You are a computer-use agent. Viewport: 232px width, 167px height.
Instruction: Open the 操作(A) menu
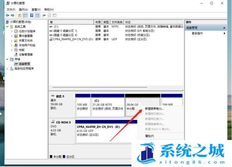click(24, 9)
